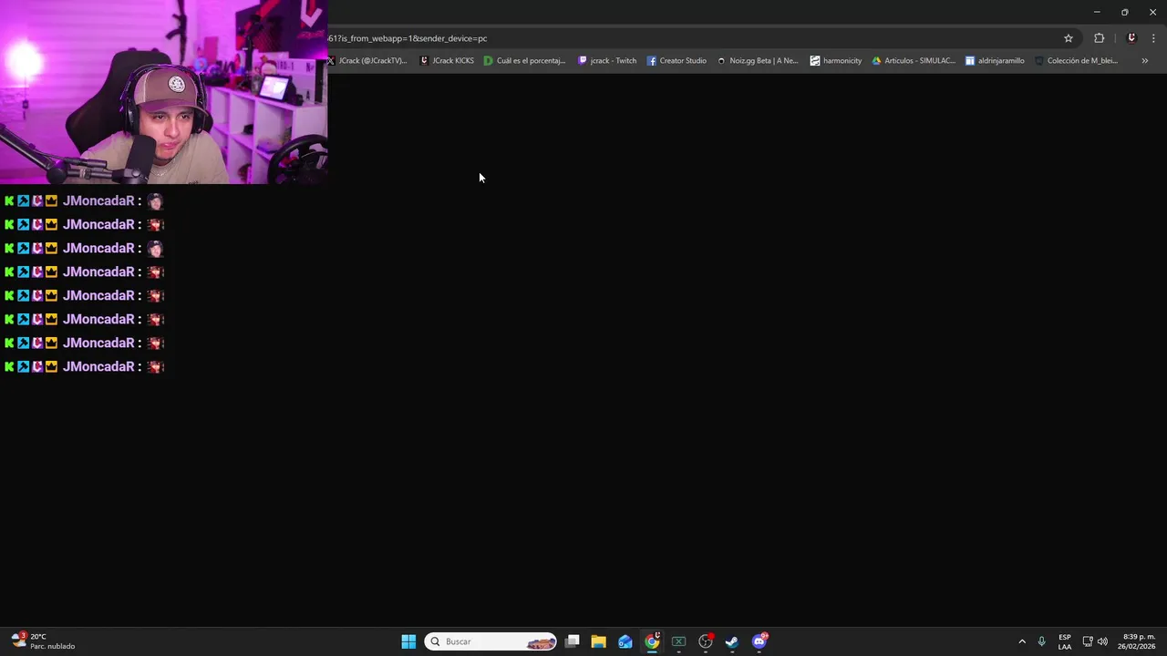The height and width of the screenshot is (656, 1167).
Task: Open Discord from the taskbar
Action: point(759,641)
